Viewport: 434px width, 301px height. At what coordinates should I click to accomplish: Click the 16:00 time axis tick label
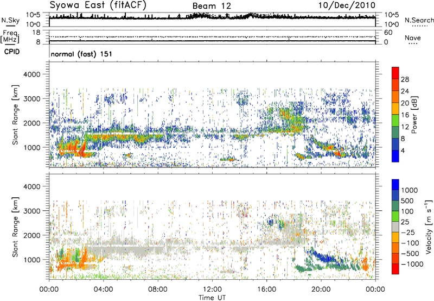point(266,290)
